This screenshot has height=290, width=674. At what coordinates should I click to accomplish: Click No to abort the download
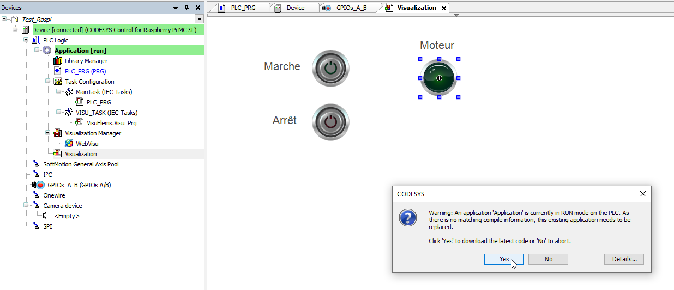click(x=548, y=259)
